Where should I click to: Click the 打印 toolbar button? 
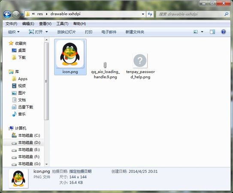[88, 32]
